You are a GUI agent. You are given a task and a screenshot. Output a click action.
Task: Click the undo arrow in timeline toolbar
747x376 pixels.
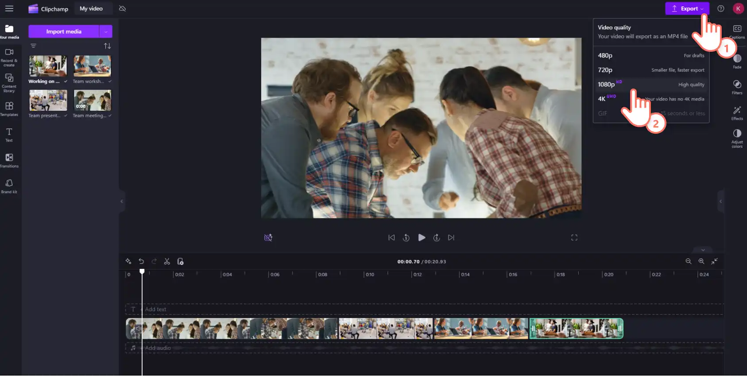tap(141, 262)
